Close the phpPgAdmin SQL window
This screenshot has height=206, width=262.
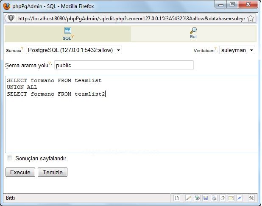point(248,5)
